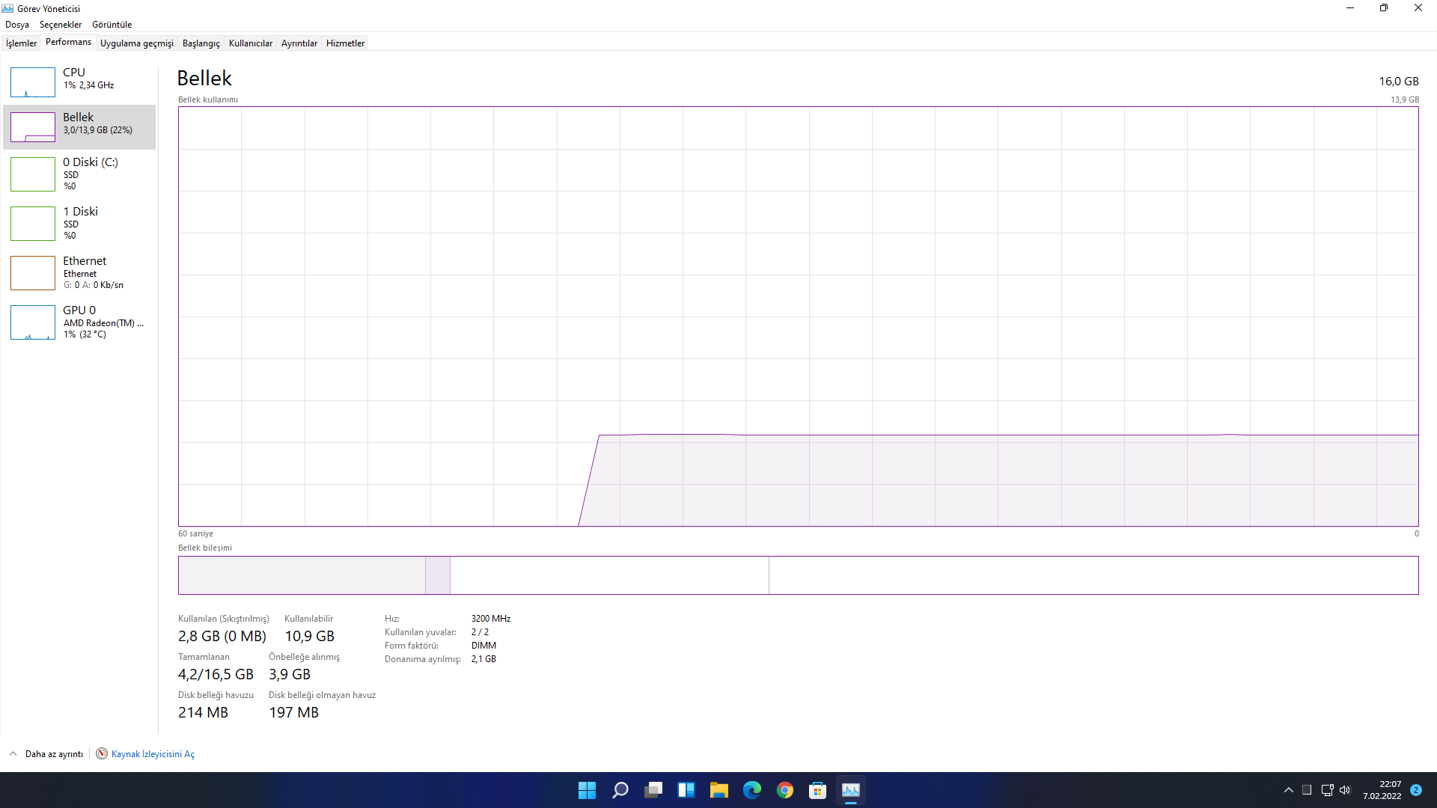Open the Kaynak İzleyicisini Aç link
This screenshot has width=1437, height=808.
coord(153,754)
